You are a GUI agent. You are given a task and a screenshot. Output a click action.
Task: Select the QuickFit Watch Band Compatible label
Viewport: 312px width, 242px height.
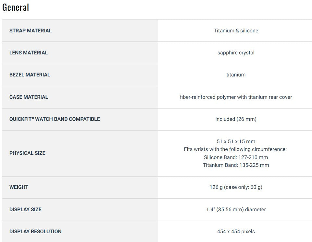(55, 119)
